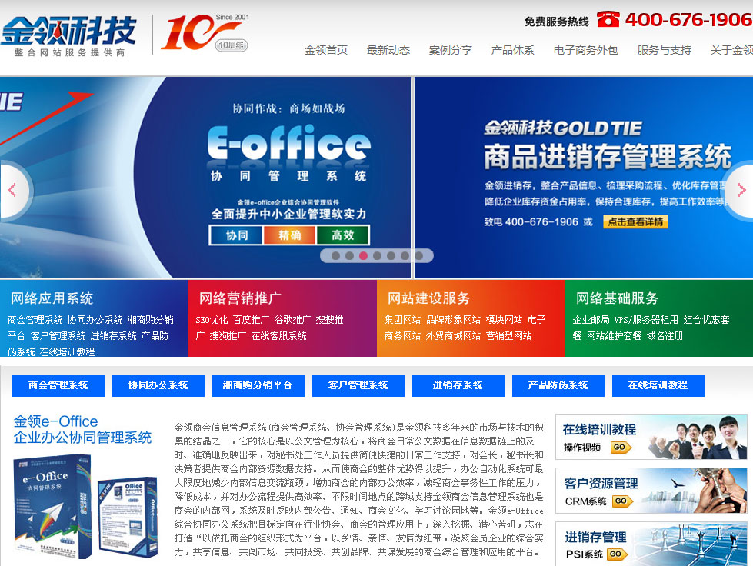
Task: Switch to the blue 客户管理系统 tab
Action: click(x=358, y=385)
